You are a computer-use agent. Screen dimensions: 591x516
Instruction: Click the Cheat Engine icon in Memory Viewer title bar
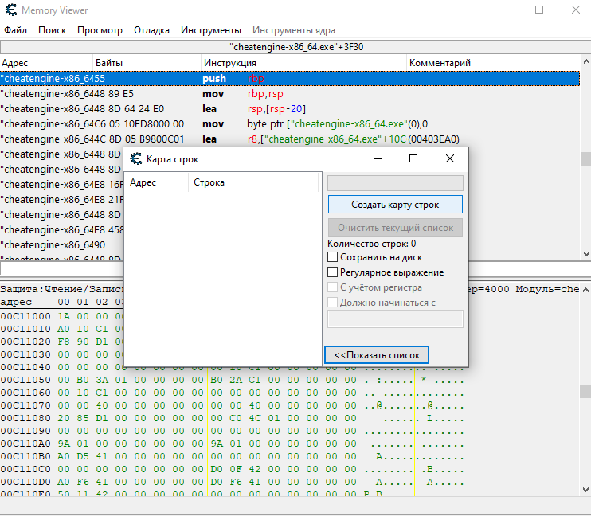[10, 10]
